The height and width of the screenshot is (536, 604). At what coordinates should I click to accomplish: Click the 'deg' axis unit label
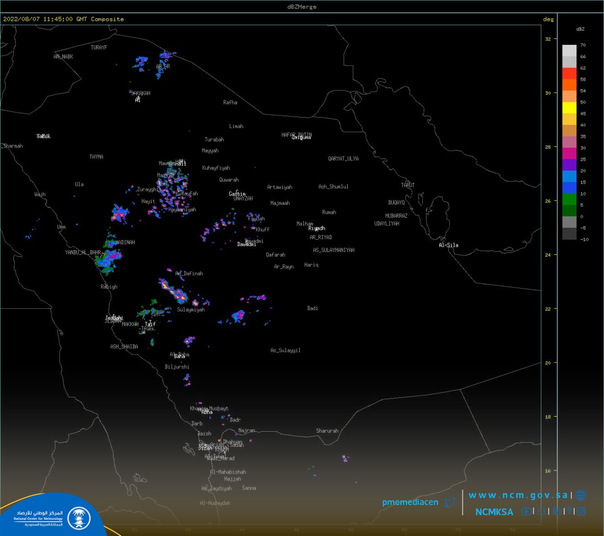[x=548, y=19]
